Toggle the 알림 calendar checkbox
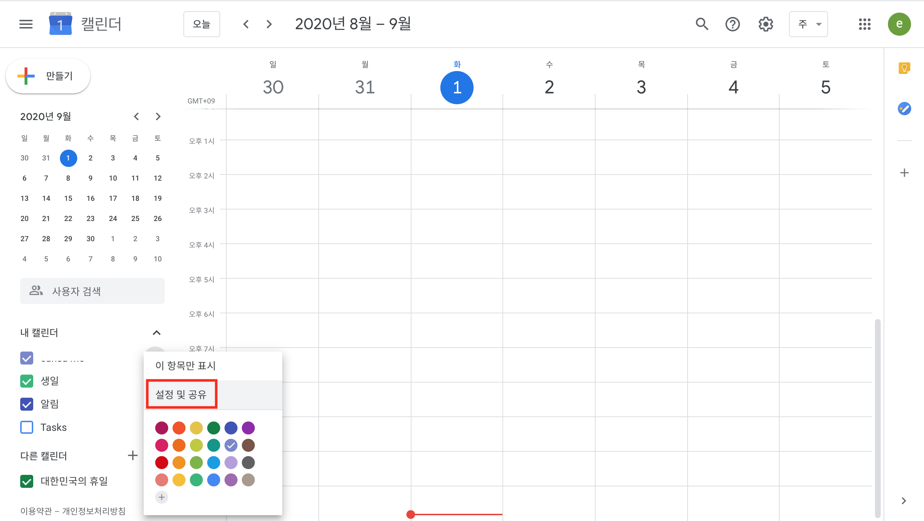The width and height of the screenshot is (924, 521). [x=27, y=404]
